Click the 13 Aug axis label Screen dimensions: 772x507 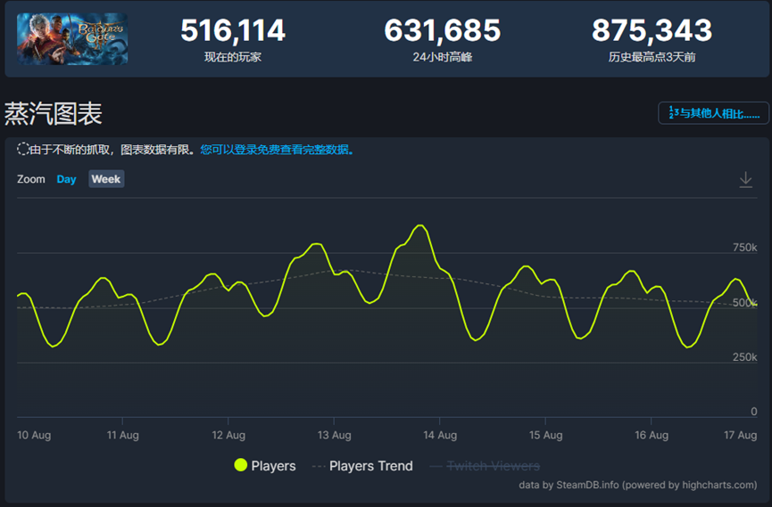(x=335, y=435)
